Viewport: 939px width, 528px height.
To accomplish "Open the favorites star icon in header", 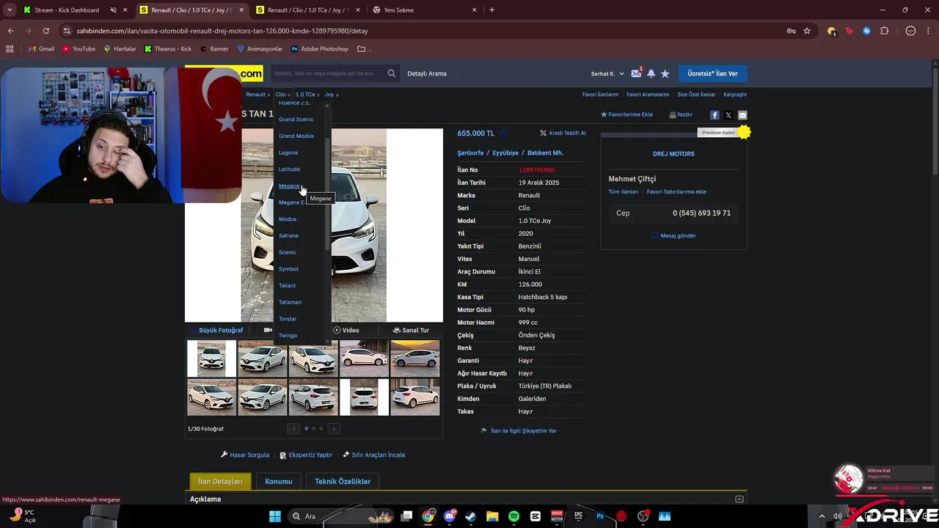I will pyautogui.click(x=665, y=73).
